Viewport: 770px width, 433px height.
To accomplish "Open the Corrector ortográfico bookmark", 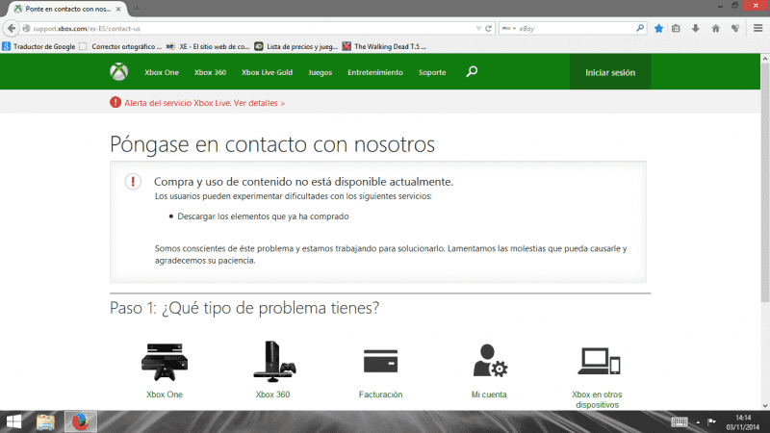I will pyautogui.click(x=121, y=46).
